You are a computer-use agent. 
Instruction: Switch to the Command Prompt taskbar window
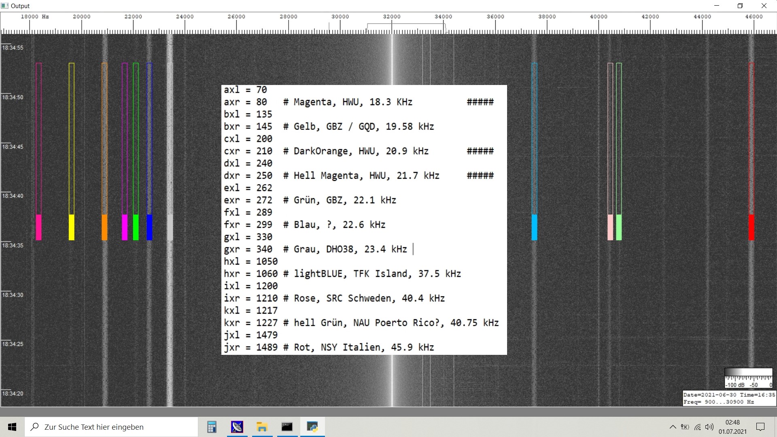287,427
